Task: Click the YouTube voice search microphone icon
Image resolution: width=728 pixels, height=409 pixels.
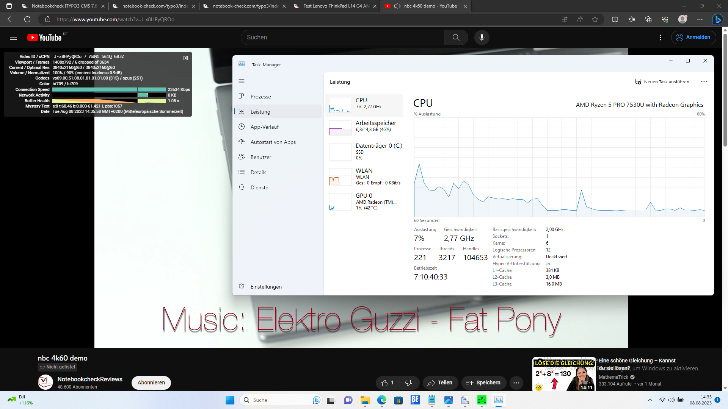Action: [x=482, y=37]
